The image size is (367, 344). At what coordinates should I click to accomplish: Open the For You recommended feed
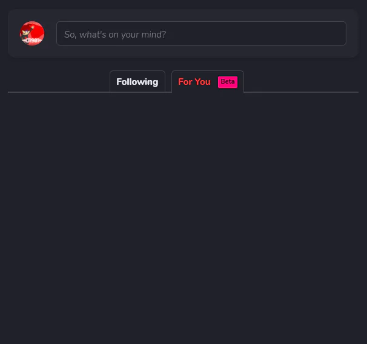pyautogui.click(x=208, y=81)
